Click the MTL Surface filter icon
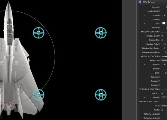Image resolution: width=167 pixels, height=120 pixels. pos(140,2)
